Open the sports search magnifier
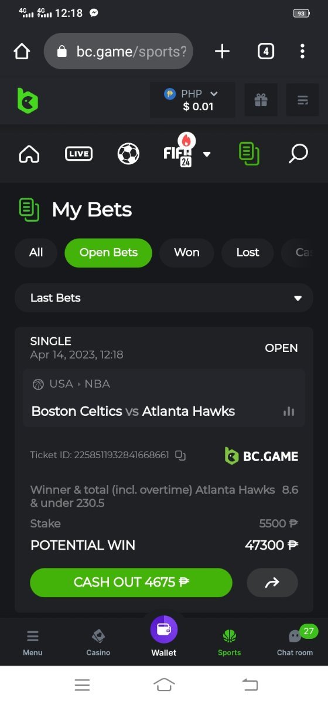 tap(298, 154)
